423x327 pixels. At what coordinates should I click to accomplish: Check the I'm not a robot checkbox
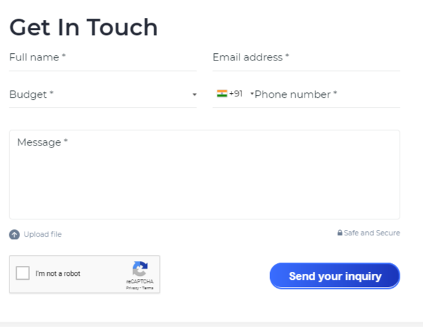23,273
